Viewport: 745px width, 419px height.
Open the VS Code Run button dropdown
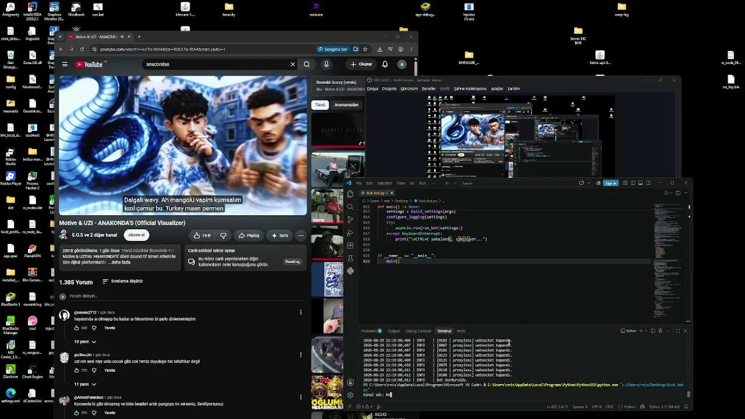point(671,193)
